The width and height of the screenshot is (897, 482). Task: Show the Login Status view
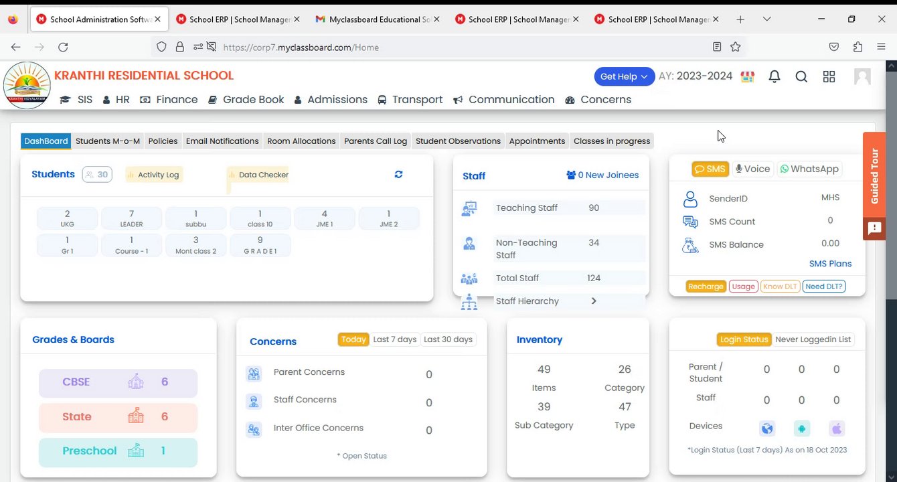(x=744, y=339)
